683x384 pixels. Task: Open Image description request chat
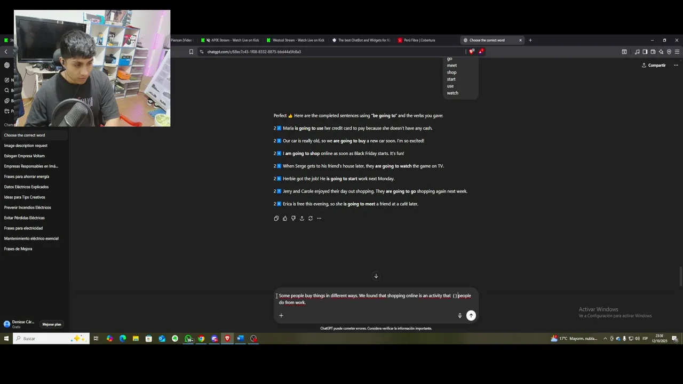click(x=34, y=146)
